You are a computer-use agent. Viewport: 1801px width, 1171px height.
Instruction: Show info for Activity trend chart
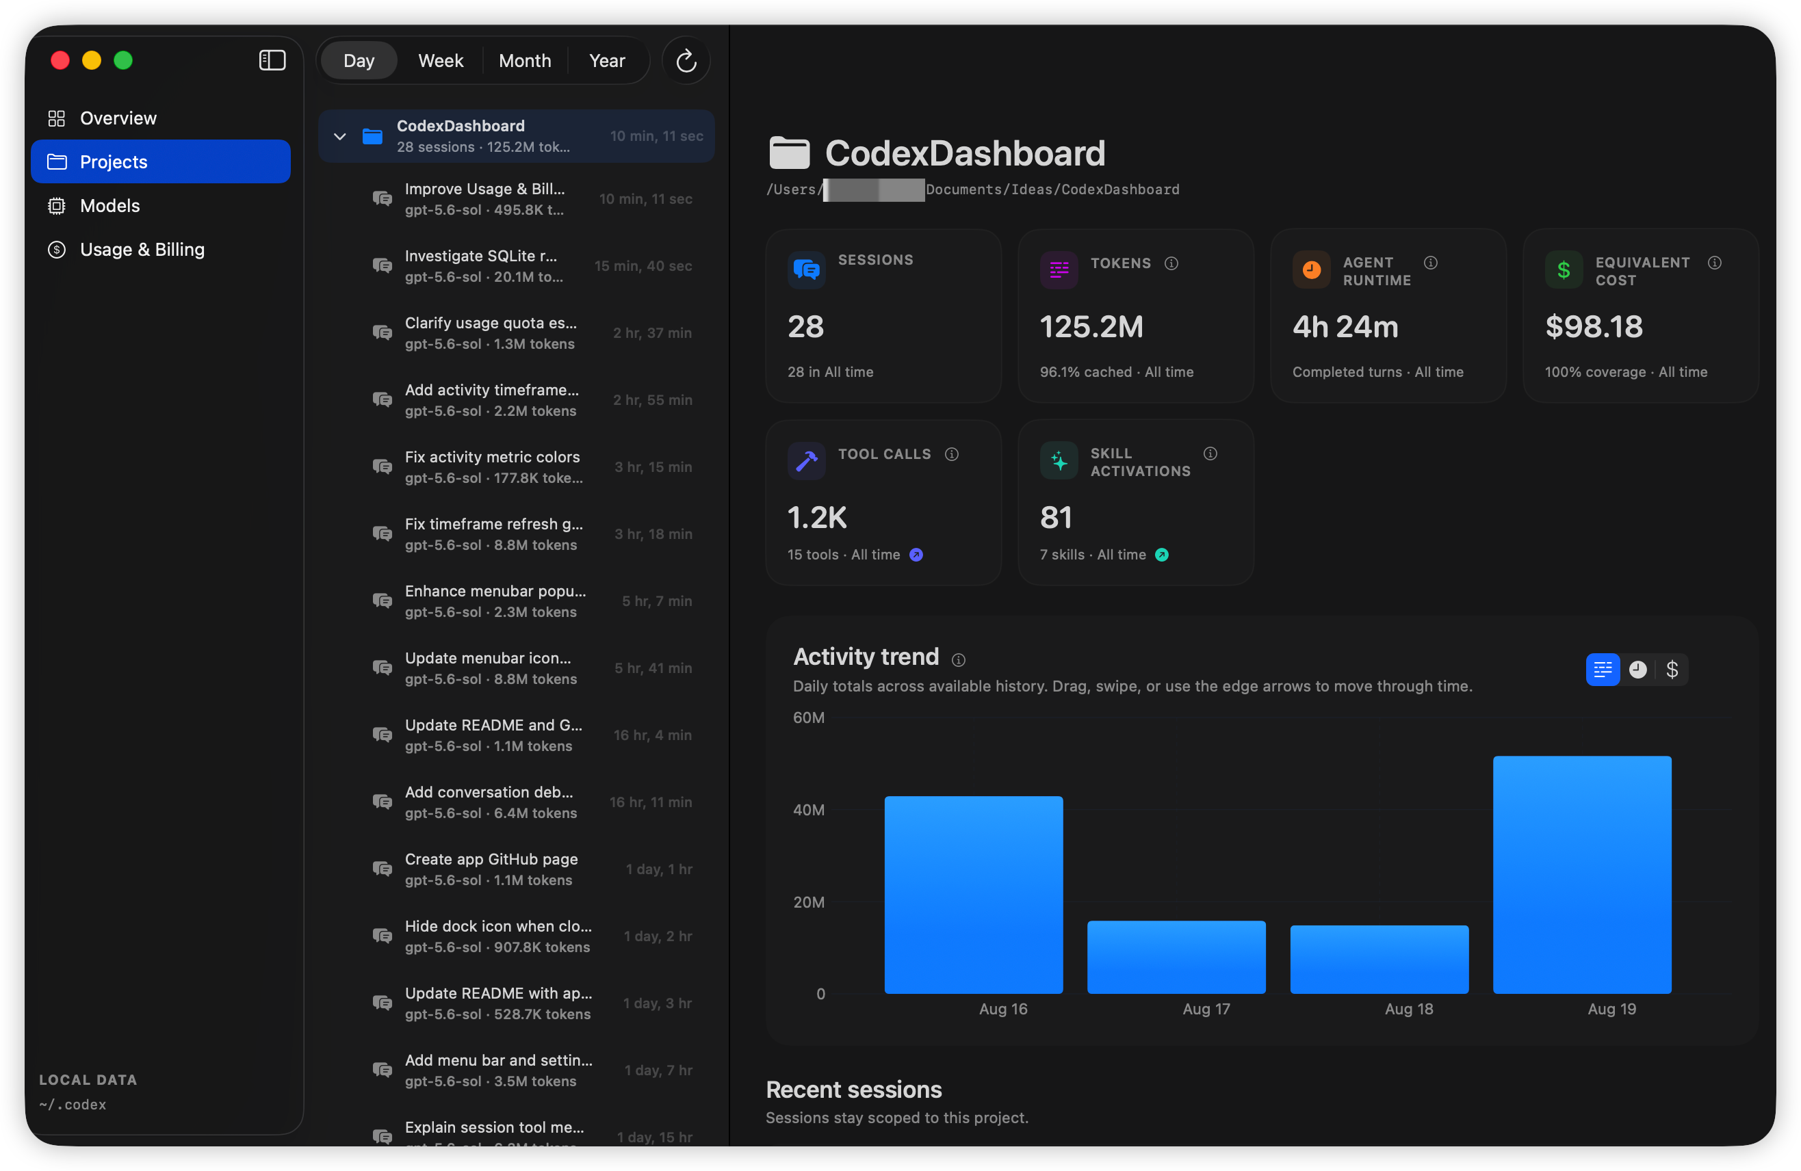[x=958, y=659]
